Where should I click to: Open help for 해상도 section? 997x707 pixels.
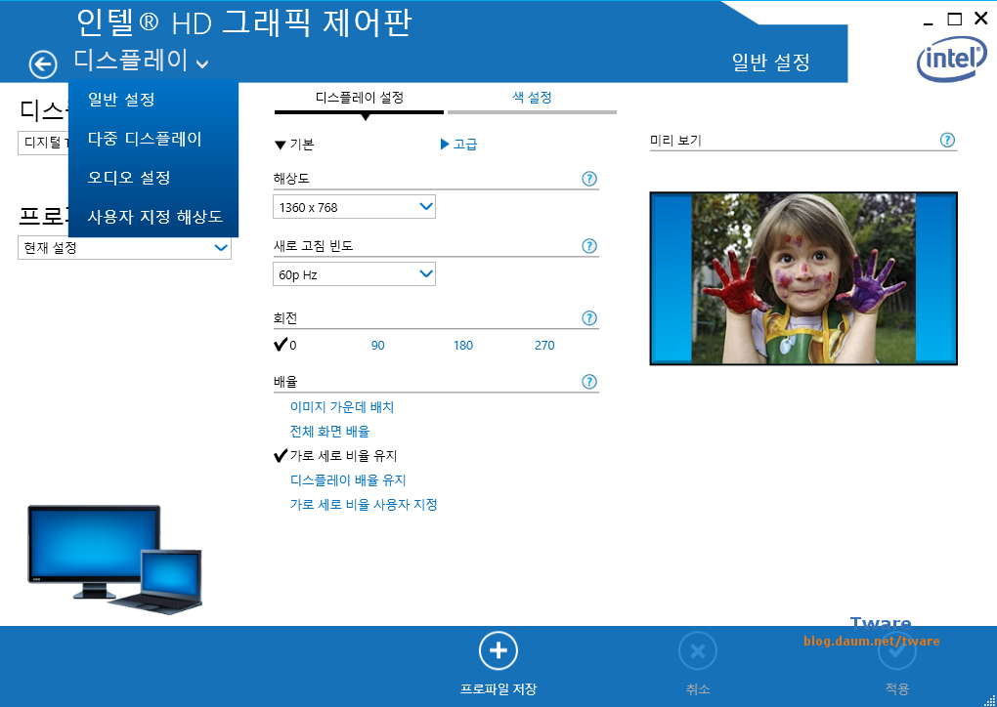click(x=589, y=179)
